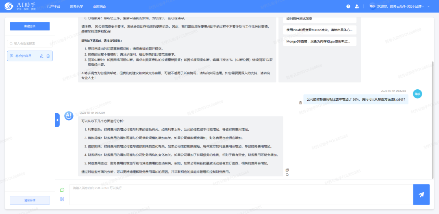This screenshot has width=439, height=214.
Task: Click into the message input box
Action: coord(241,195)
